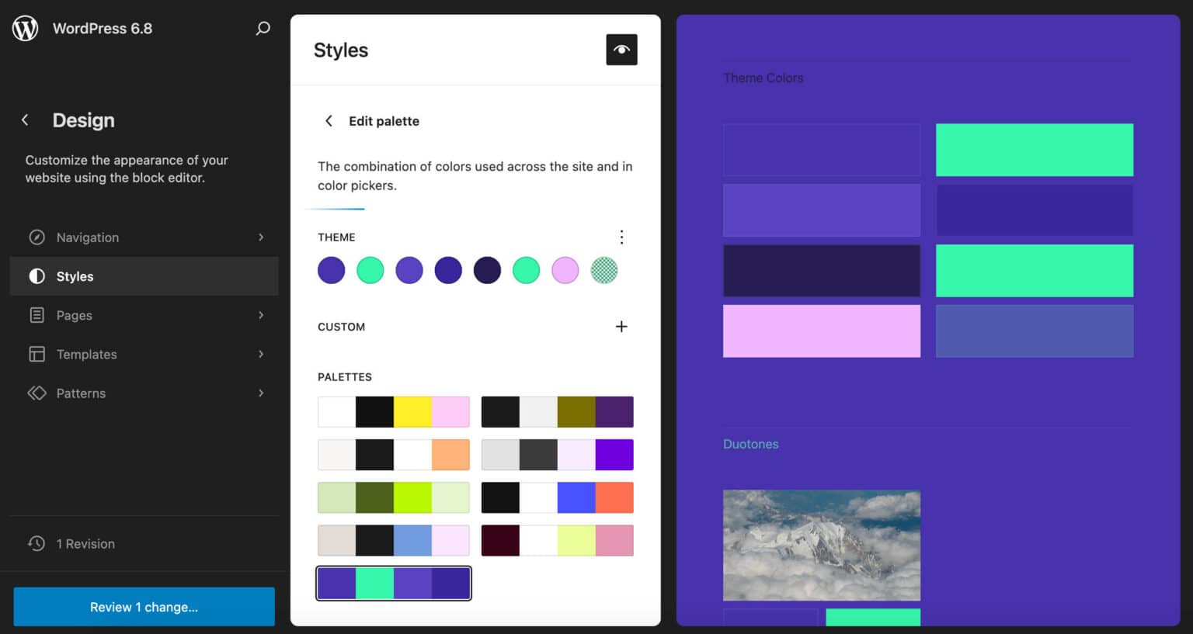The image size is (1193, 634).
Task: Add a custom color with plus icon
Action: click(x=621, y=327)
